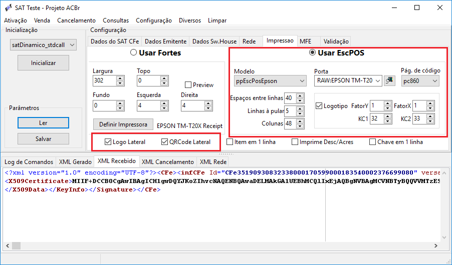Click the XML pane right scroll arrow

(436, 245)
